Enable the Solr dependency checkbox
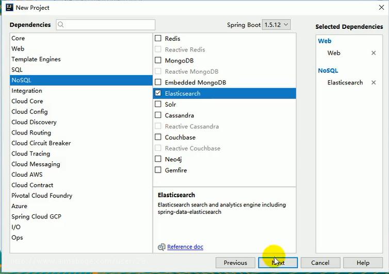Image resolution: width=389 pixels, height=274 pixels. pos(158,104)
